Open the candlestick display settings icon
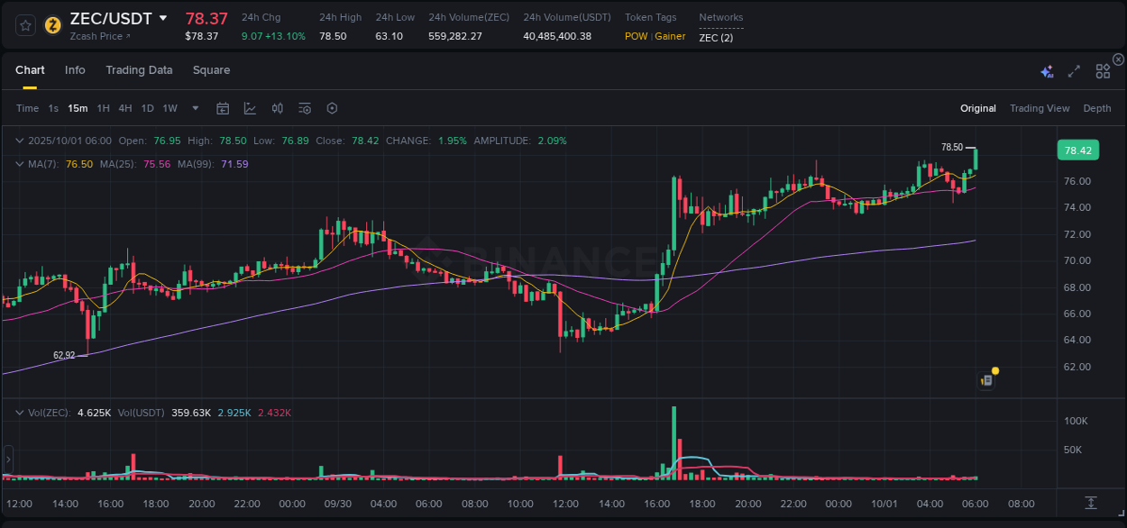The image size is (1127, 528). 278,108
